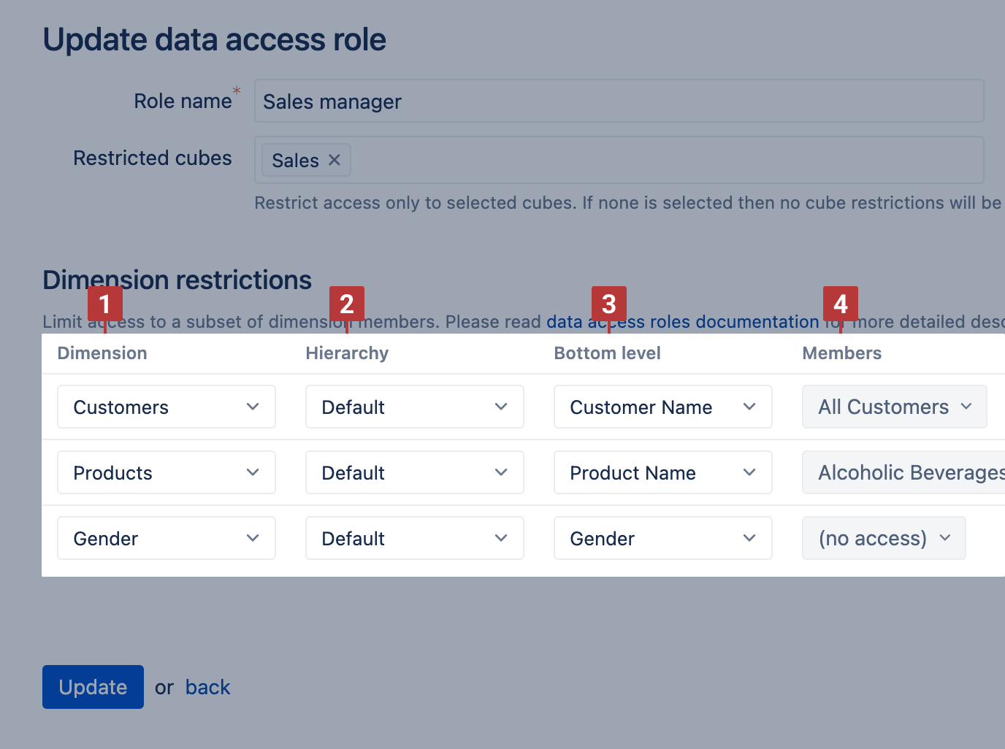This screenshot has width=1005, height=749.
Task: Open the Customer Name bottom level dropdown
Action: click(x=662, y=407)
